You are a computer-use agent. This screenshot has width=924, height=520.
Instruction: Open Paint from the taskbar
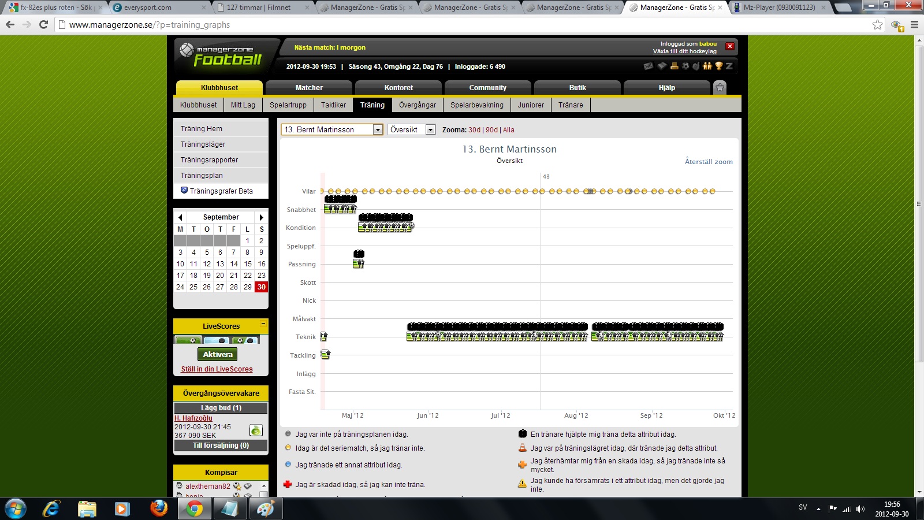click(x=265, y=508)
